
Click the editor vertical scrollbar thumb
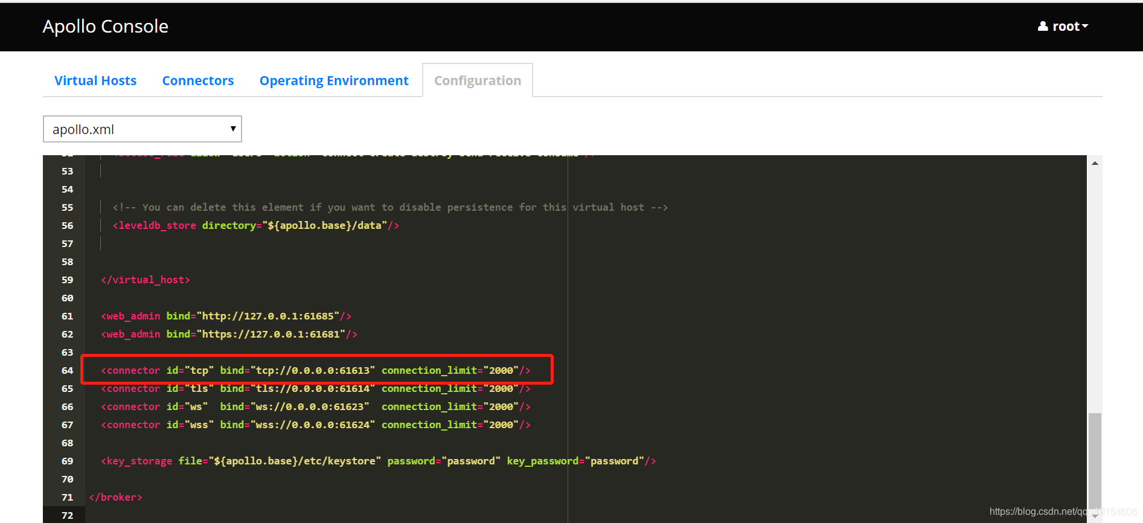(x=1095, y=460)
